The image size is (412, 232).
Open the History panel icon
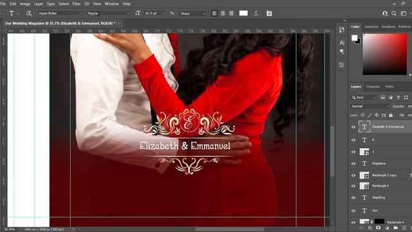[342, 30]
